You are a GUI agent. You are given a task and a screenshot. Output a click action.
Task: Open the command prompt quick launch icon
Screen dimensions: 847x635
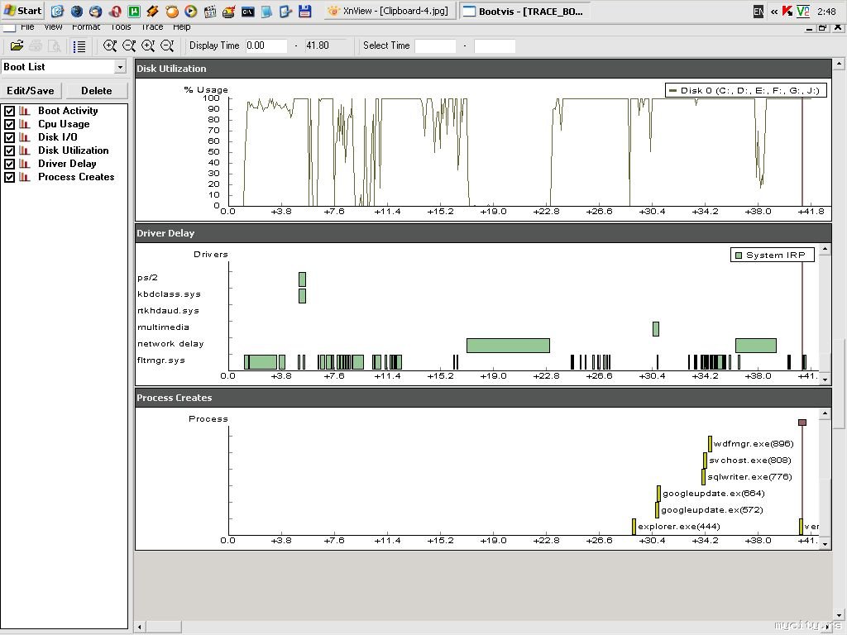coord(248,12)
